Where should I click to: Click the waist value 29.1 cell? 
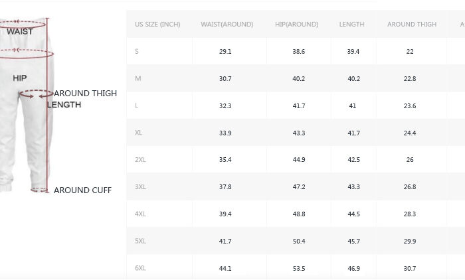(225, 52)
